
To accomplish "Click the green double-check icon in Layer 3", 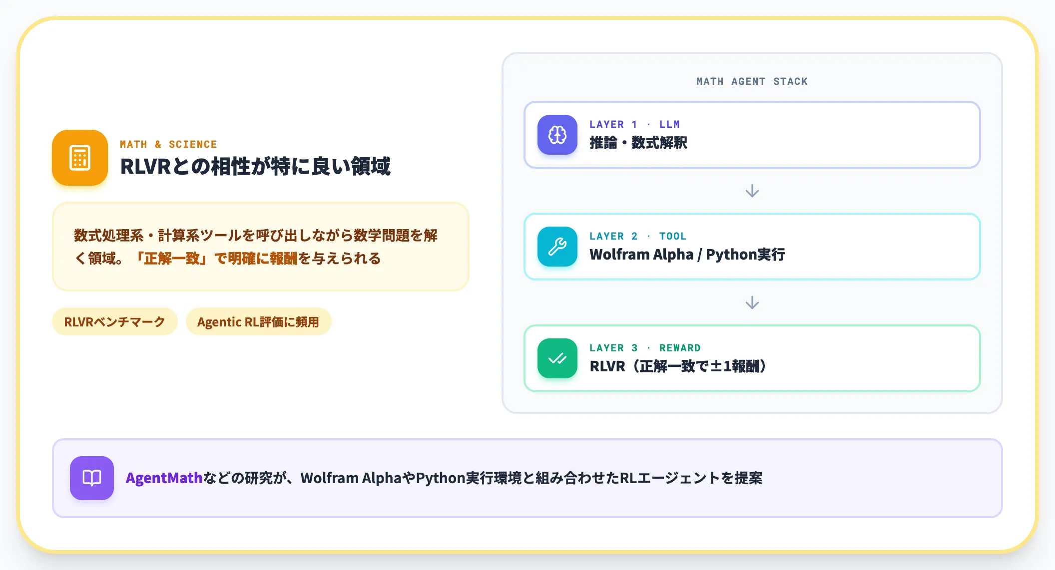I will pyautogui.click(x=557, y=358).
